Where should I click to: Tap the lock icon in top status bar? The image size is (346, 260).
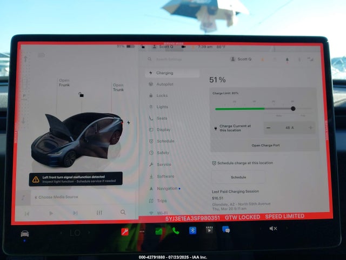pyautogui.click(x=143, y=47)
